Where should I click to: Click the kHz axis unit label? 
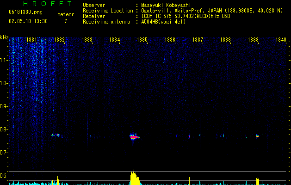(x=4, y=37)
